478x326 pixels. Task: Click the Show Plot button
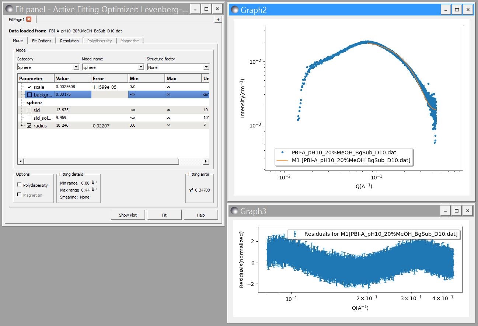click(x=128, y=215)
